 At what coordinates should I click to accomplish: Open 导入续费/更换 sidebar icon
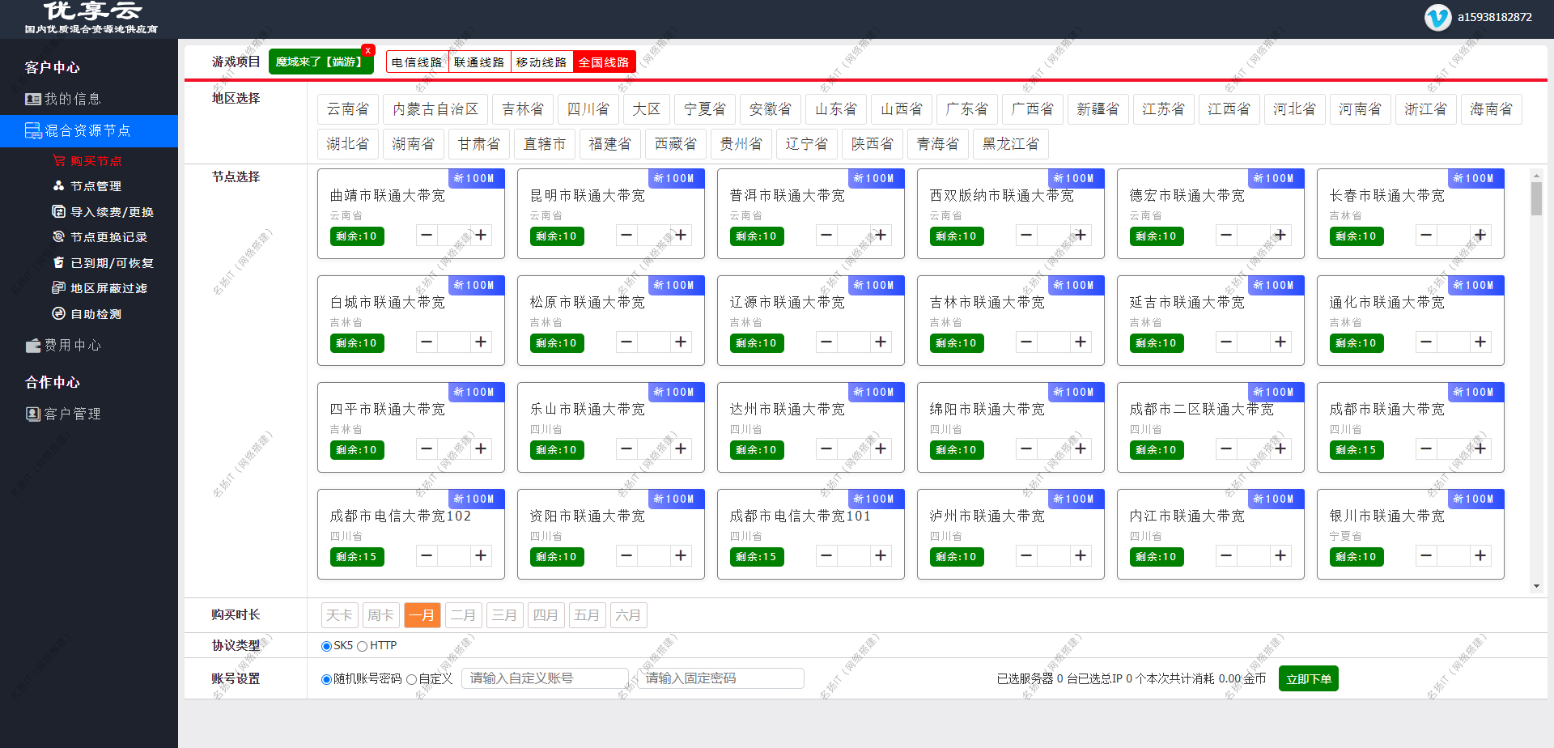tap(57, 211)
